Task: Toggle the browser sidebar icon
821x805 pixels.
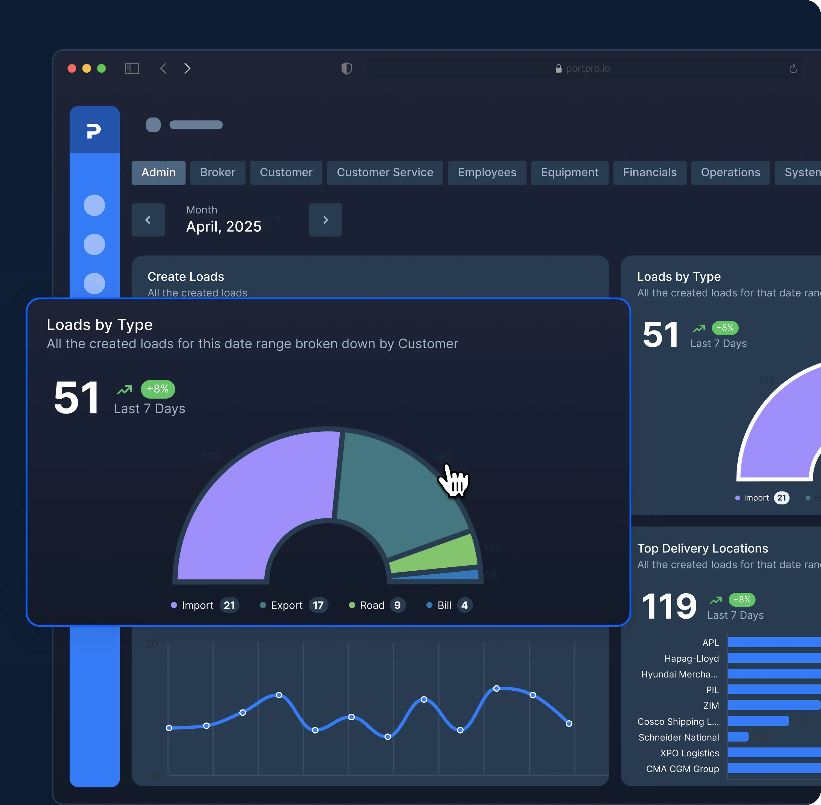Action: (132, 68)
